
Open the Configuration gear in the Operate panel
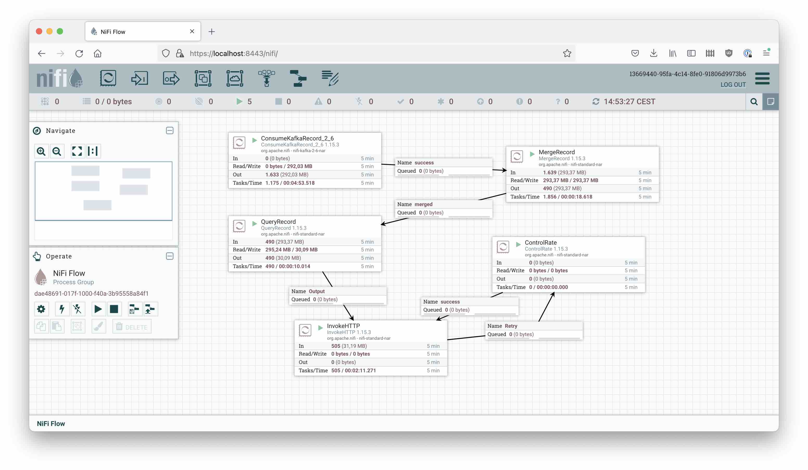(x=41, y=309)
